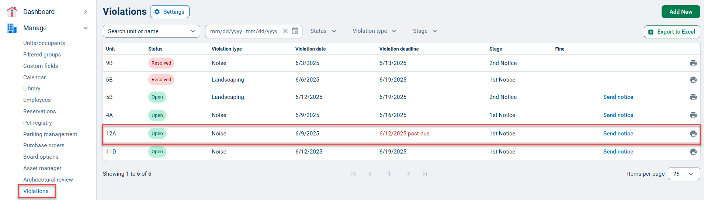Click the Open badge for unit 12A

point(157,134)
